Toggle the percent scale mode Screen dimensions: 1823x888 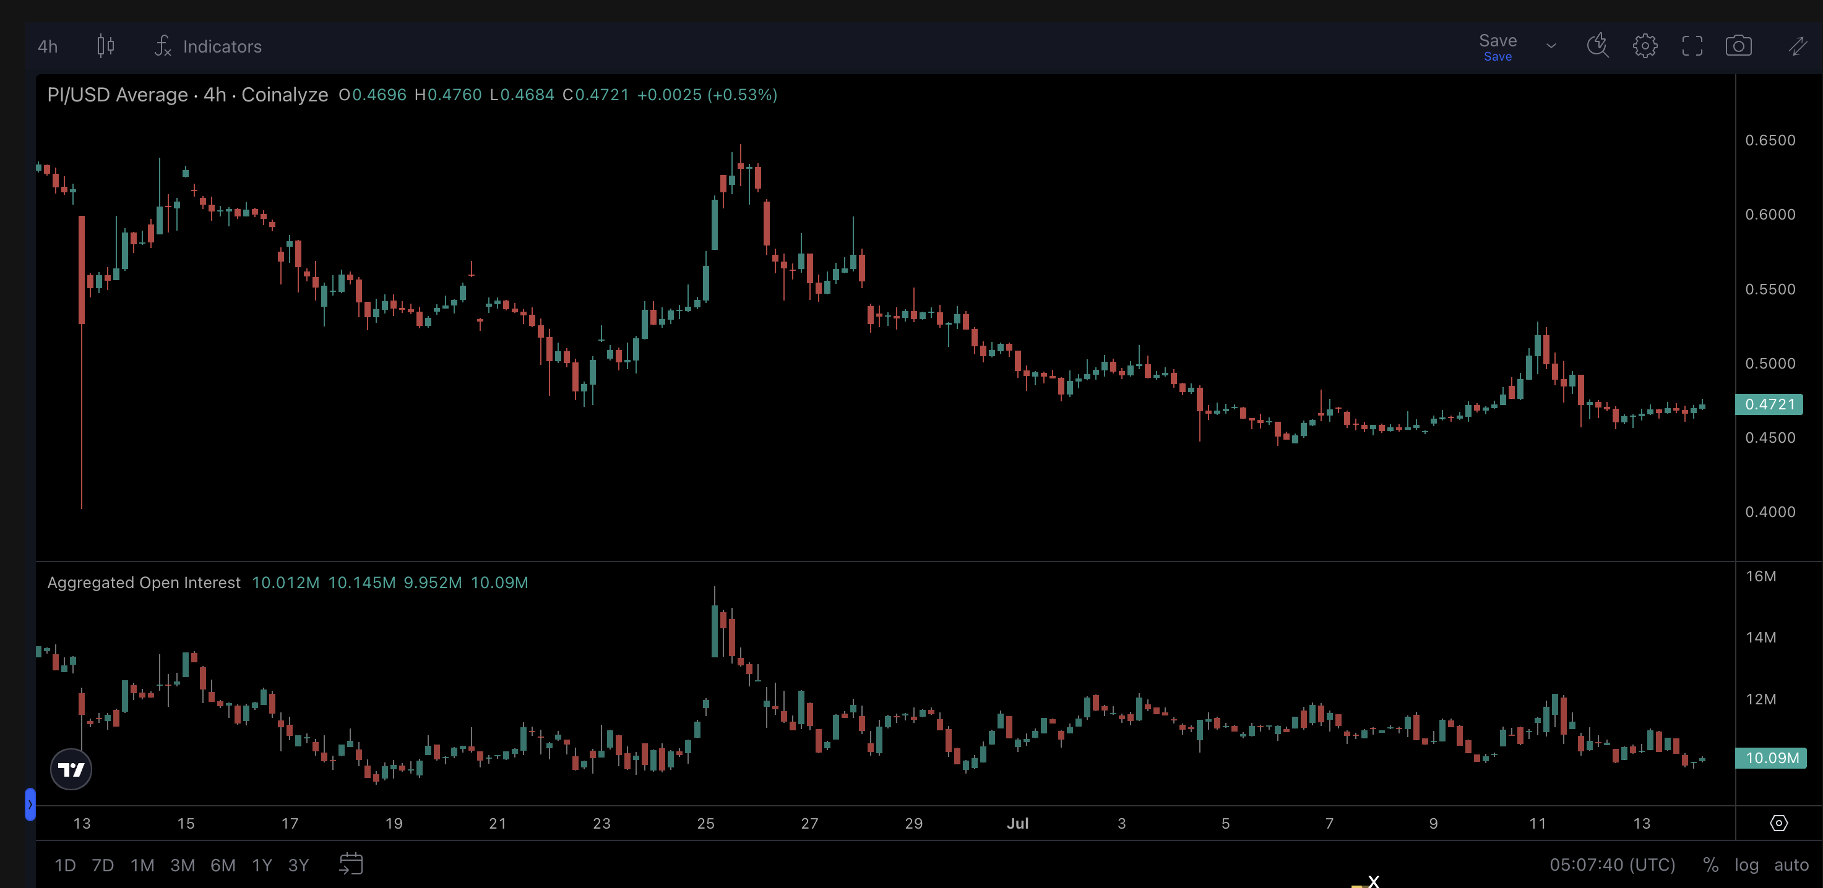click(1710, 865)
